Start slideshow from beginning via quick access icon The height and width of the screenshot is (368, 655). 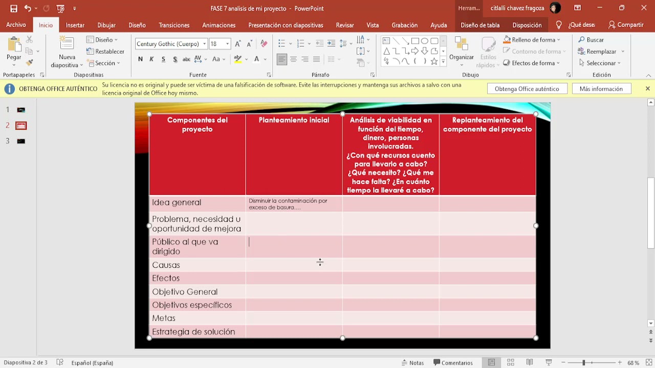click(61, 8)
